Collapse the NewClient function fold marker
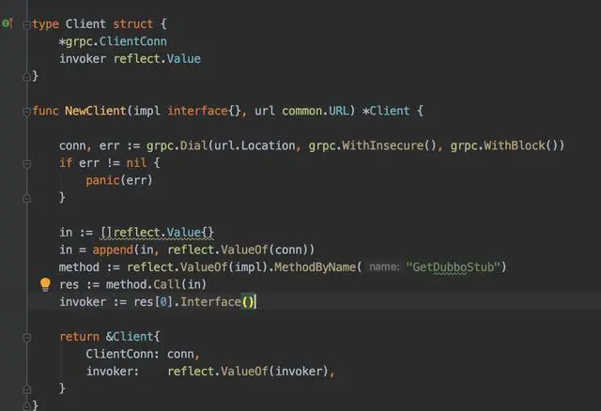Image resolution: width=601 pixels, height=411 pixels. (x=27, y=112)
